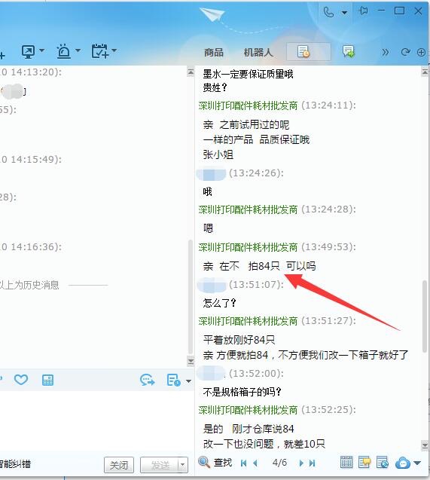430x480 pixels.
Task: Expand the phone call dropdown arrow
Action: tap(344, 13)
